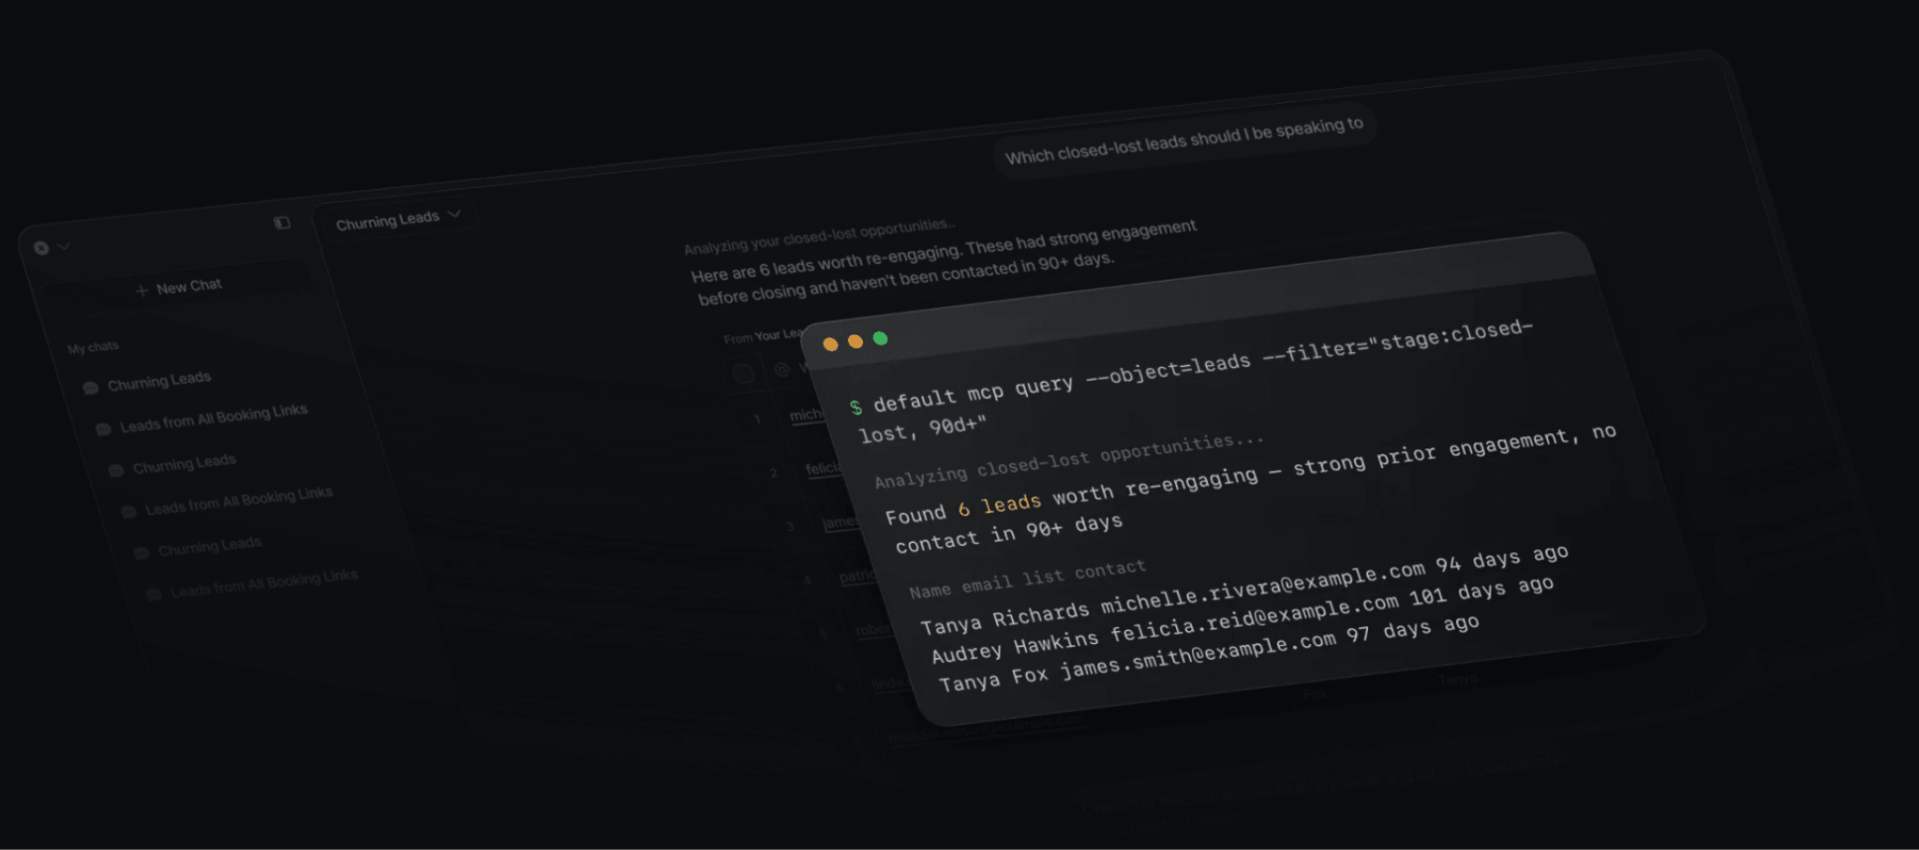Open the third Leads from All Booking Links chat

coord(253,583)
